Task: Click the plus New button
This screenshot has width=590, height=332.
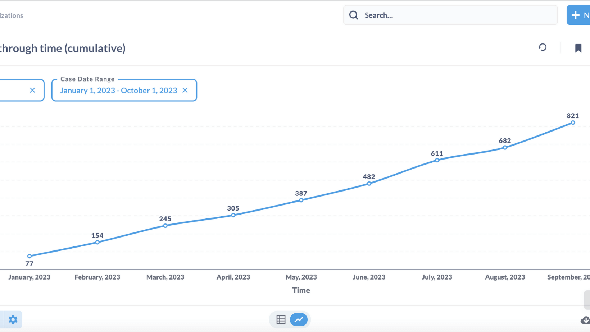Action: 579,15
